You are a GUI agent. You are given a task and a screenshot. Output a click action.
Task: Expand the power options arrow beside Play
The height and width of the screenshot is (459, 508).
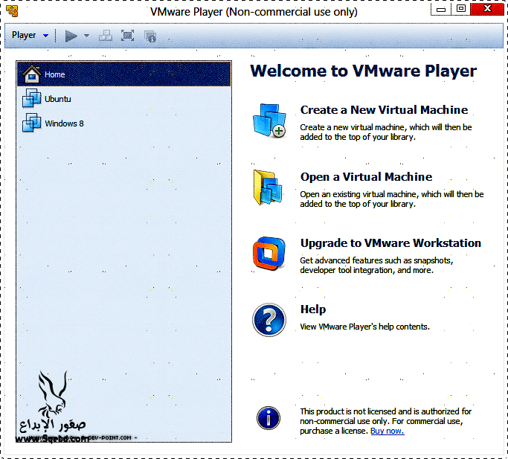click(86, 36)
